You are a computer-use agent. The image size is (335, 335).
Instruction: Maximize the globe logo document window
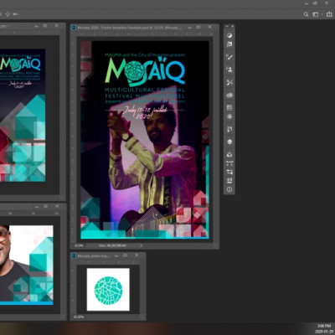(x=126, y=255)
